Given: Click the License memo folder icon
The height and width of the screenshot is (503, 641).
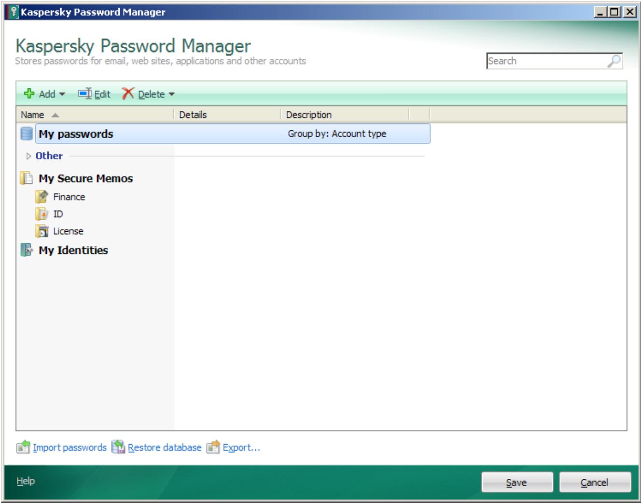Looking at the screenshot, I should 42,231.
